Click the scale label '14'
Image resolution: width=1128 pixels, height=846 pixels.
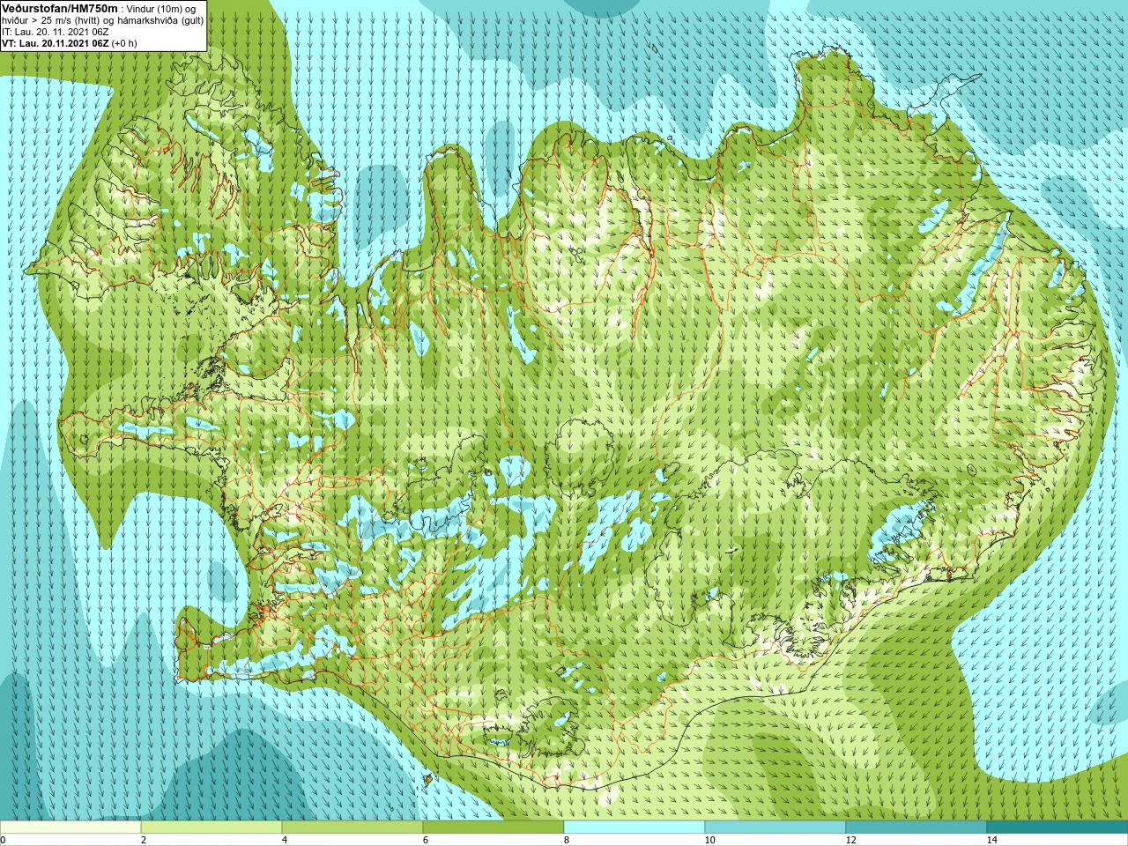pyautogui.click(x=991, y=840)
